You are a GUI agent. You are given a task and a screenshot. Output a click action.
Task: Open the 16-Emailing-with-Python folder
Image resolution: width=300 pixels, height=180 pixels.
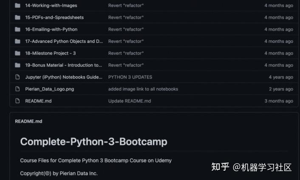click(51, 29)
